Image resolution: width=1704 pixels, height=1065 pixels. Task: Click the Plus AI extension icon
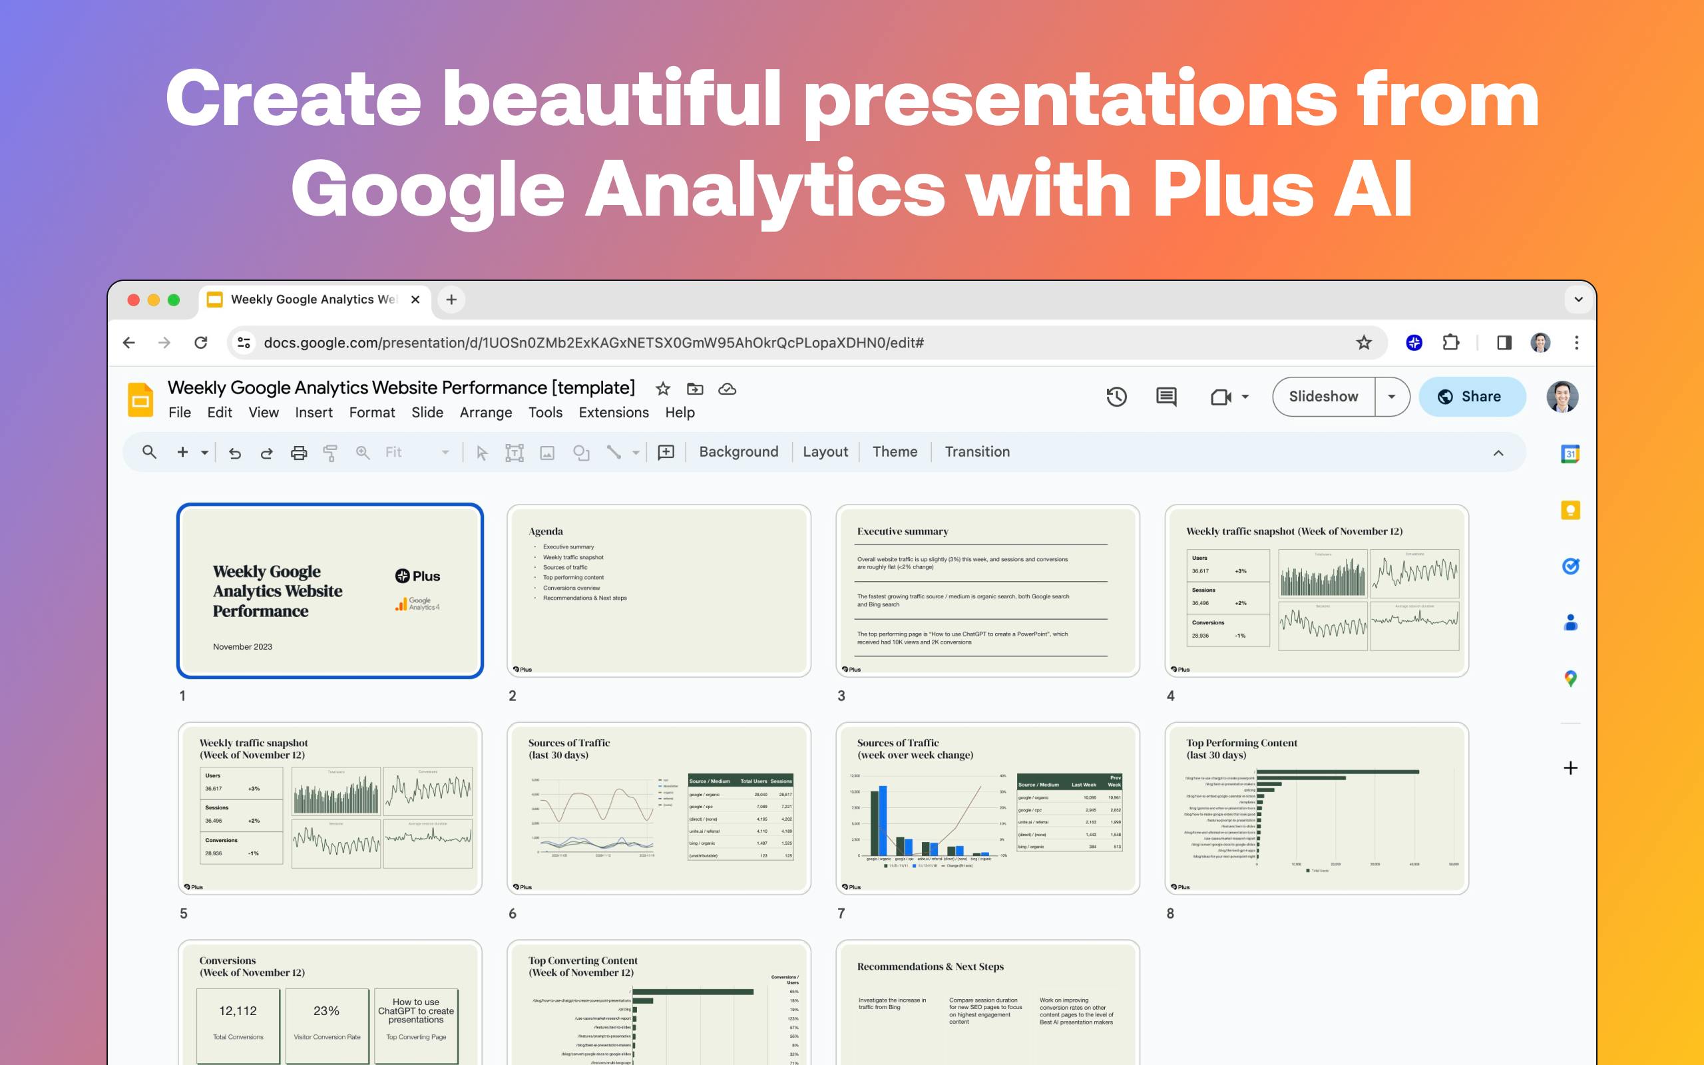click(1414, 342)
